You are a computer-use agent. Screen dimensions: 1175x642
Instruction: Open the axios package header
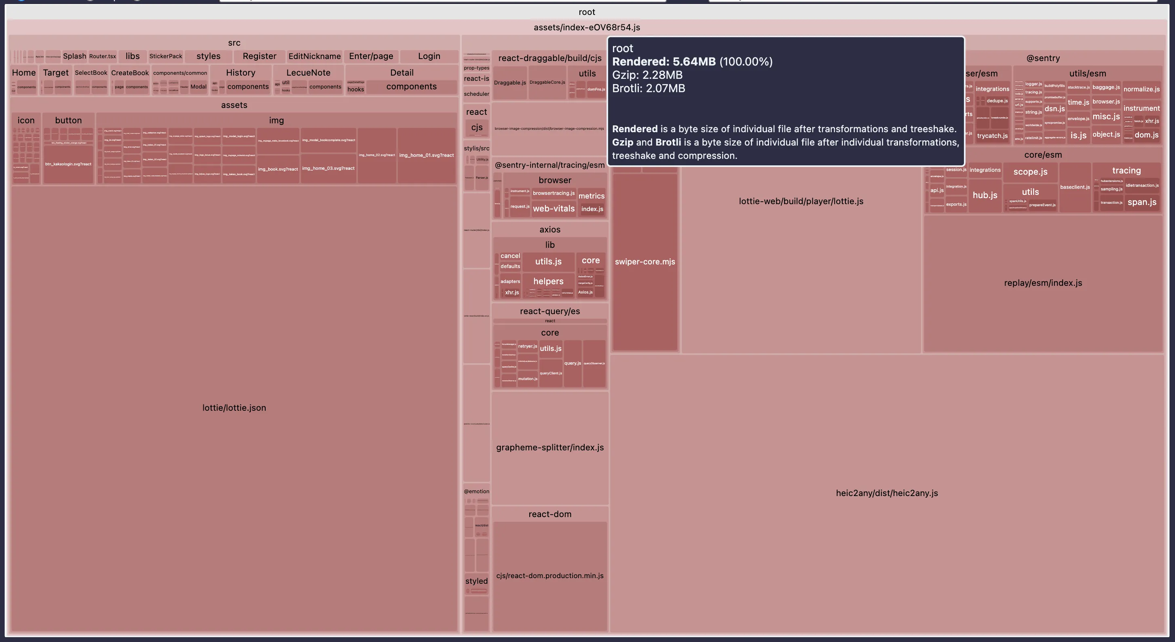(549, 230)
